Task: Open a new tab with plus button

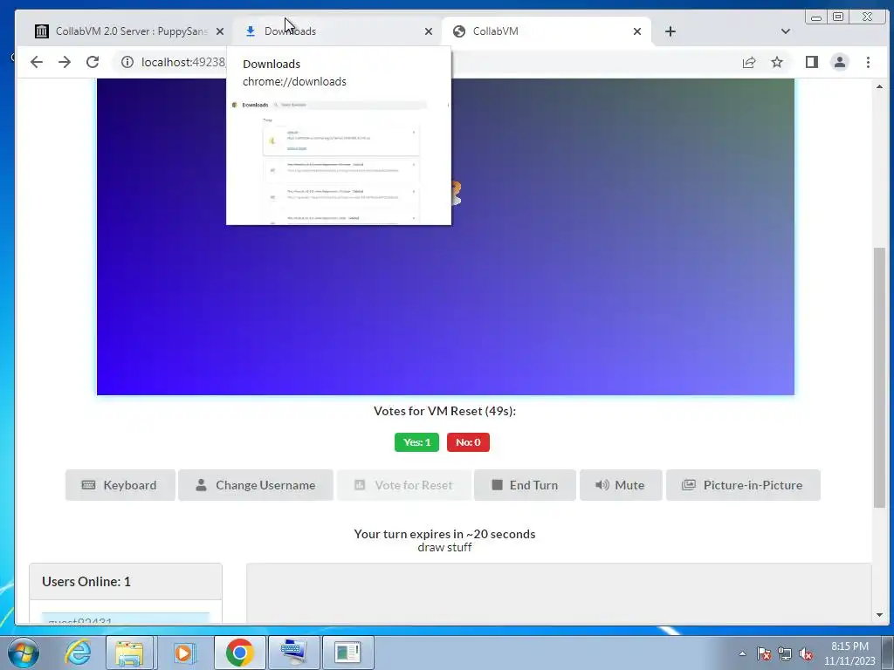Action: pos(670,31)
